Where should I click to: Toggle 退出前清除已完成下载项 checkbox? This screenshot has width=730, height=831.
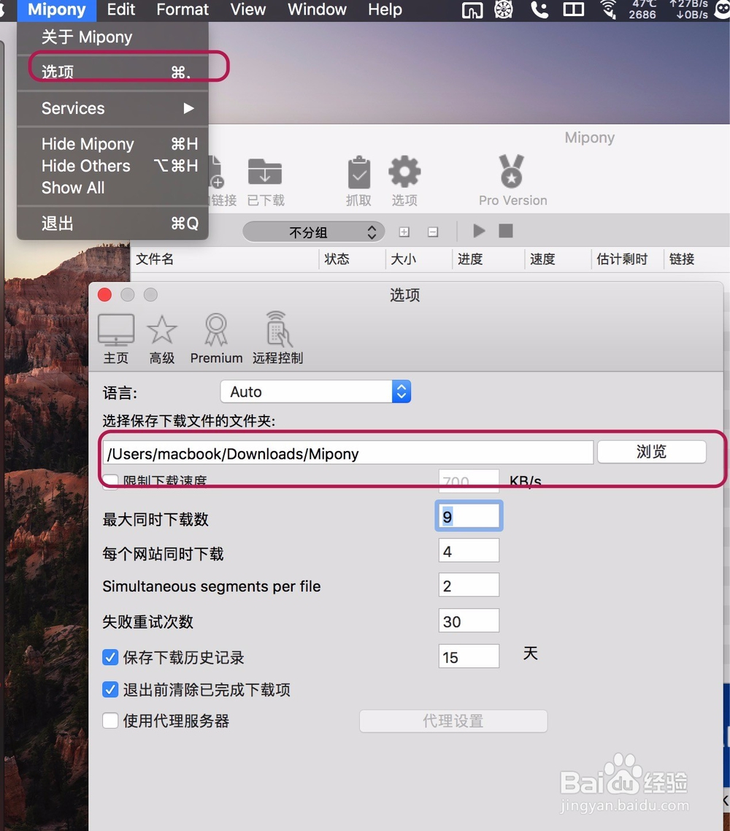110,689
